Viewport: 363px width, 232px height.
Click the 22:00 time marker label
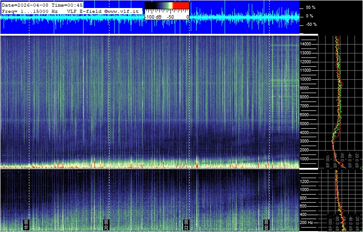186,224
